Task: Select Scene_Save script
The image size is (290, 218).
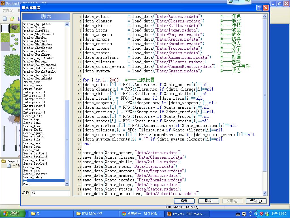Action: [32, 143]
